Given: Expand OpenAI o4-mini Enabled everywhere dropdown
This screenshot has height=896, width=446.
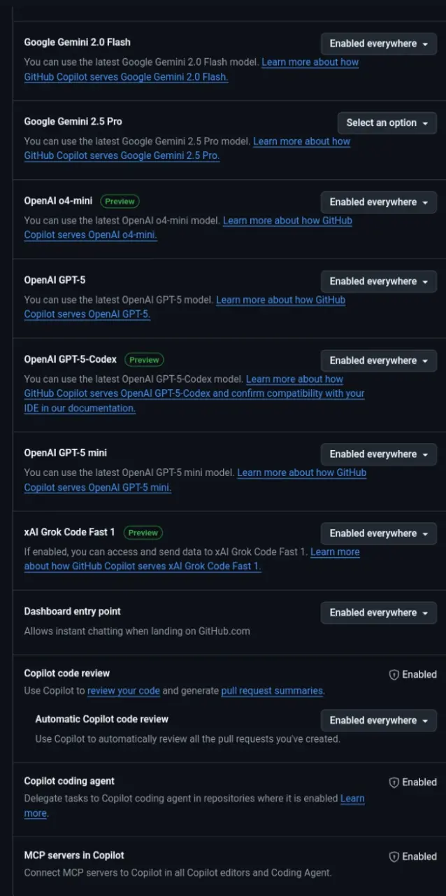Looking at the screenshot, I should pyautogui.click(x=379, y=202).
